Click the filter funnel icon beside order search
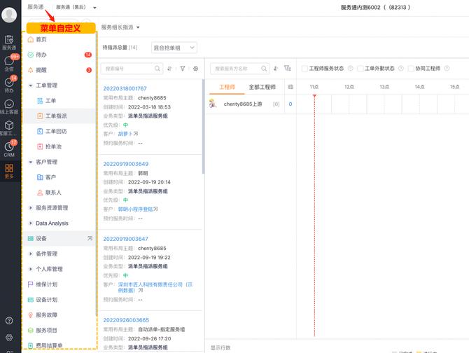This screenshot has height=353, width=469. 183,69
